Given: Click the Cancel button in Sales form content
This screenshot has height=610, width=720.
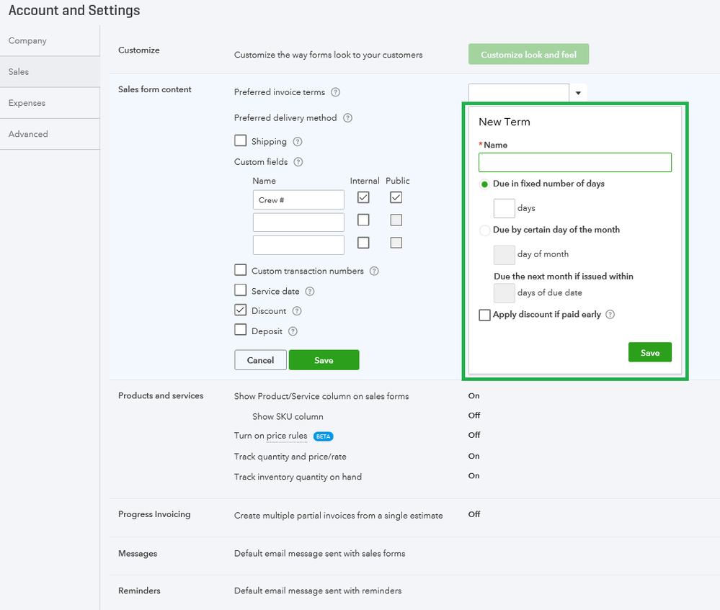Looking at the screenshot, I should point(260,360).
